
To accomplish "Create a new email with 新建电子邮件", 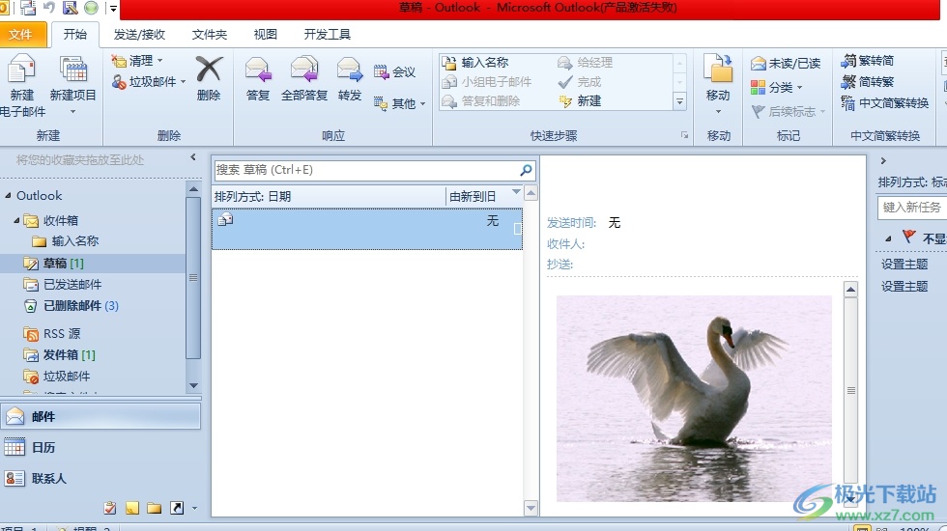I will tap(21, 85).
